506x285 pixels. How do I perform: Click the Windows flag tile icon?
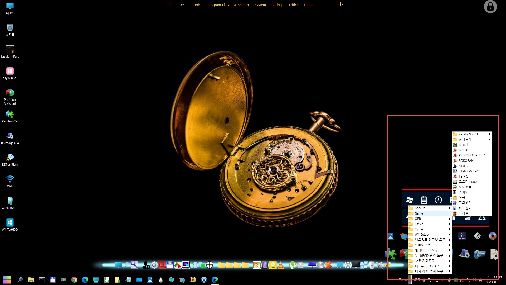pos(410,200)
